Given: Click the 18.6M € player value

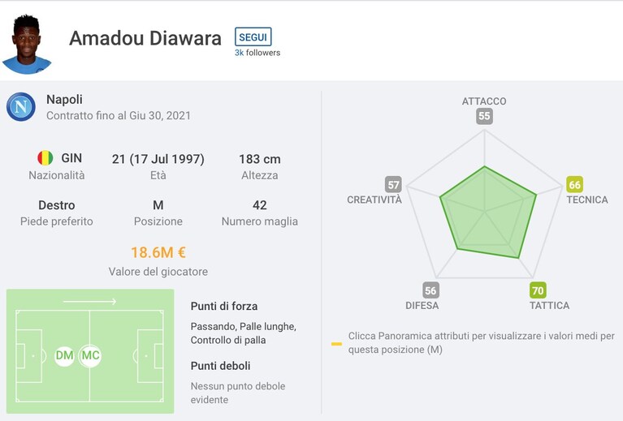Looking at the screenshot, I should (158, 252).
